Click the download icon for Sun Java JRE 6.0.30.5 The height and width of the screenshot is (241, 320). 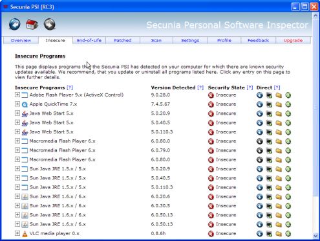pyautogui.click(x=260, y=206)
